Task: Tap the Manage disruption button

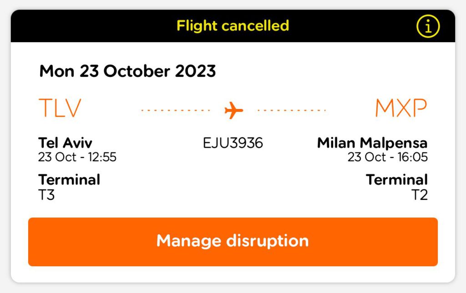Action: point(233,242)
